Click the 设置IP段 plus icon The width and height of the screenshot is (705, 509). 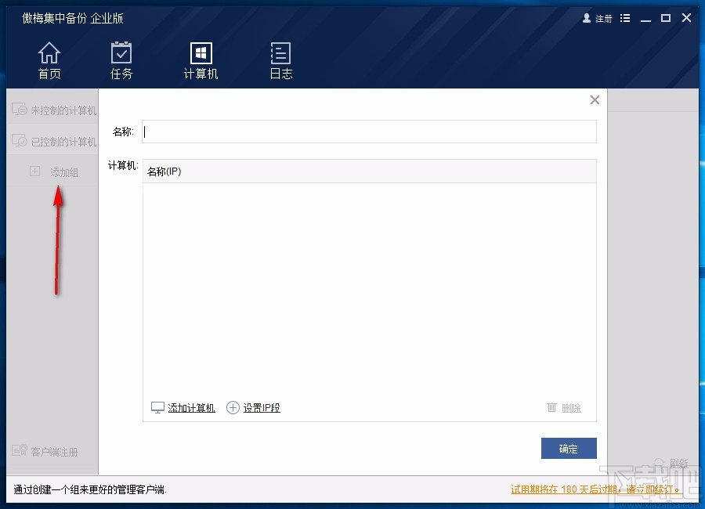(x=233, y=406)
